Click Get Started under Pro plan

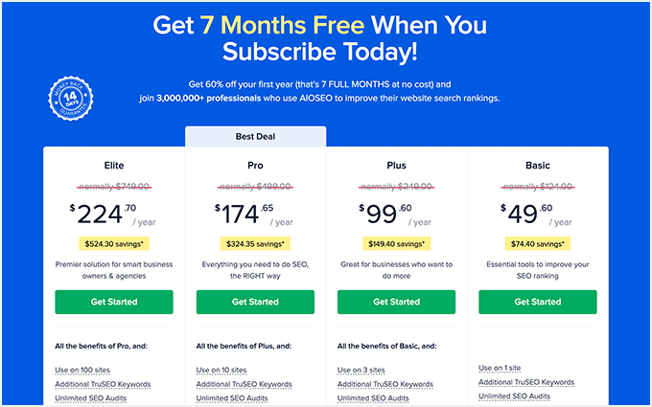tap(255, 302)
